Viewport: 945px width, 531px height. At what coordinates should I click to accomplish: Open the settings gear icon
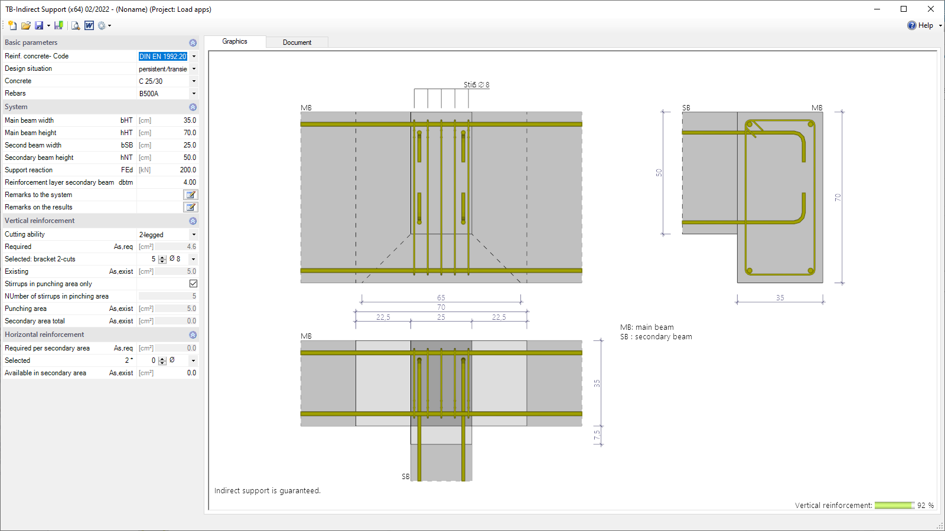(x=102, y=25)
